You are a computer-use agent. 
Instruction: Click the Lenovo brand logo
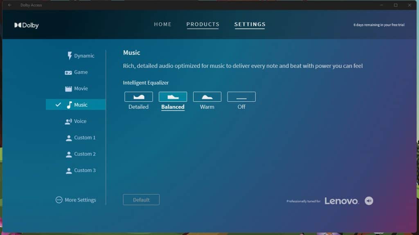(x=342, y=201)
